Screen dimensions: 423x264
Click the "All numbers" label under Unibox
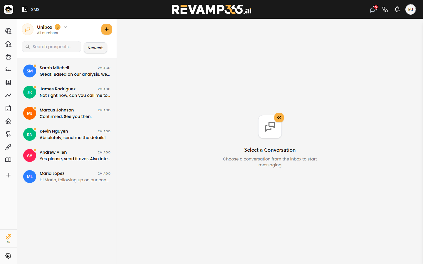pyautogui.click(x=47, y=33)
